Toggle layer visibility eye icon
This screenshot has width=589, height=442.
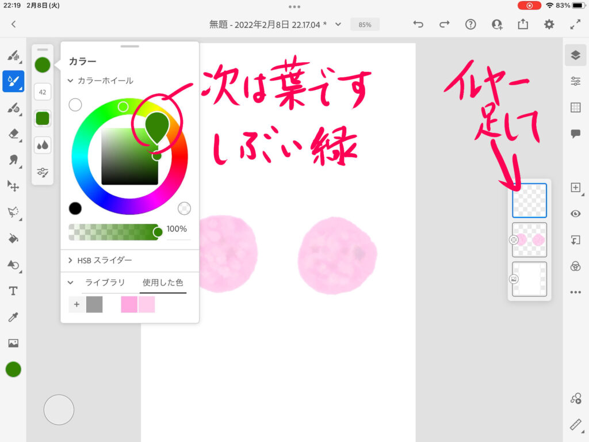pos(575,214)
